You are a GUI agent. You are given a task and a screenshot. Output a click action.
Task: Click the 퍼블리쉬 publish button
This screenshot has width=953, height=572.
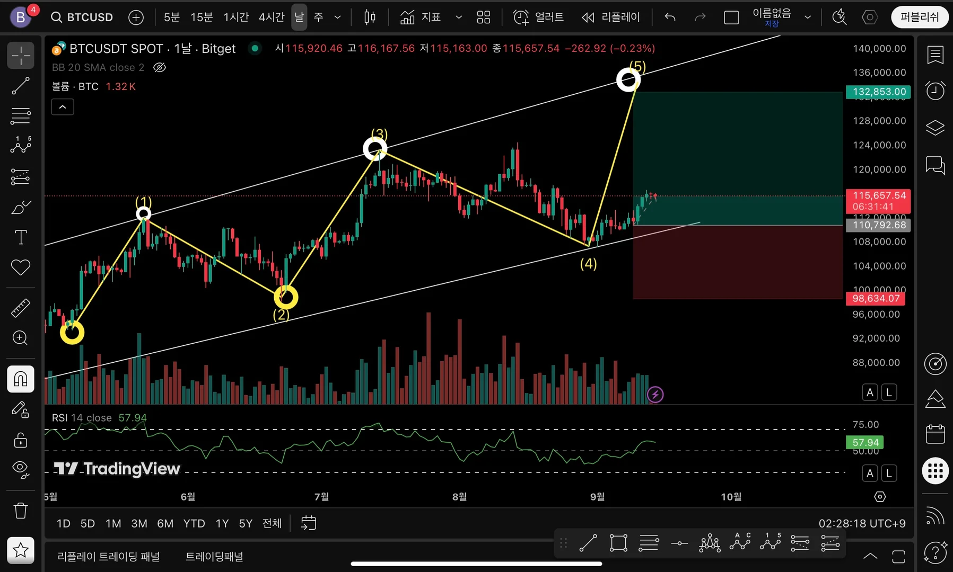click(920, 17)
